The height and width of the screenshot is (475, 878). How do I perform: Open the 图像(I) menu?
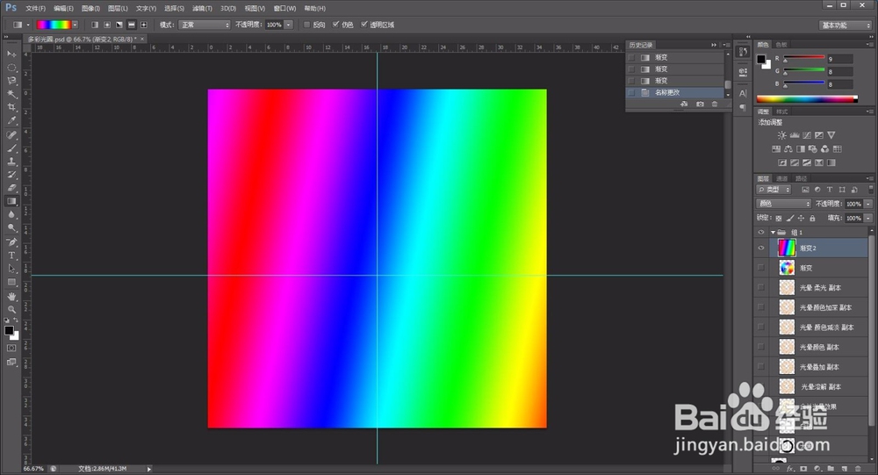click(x=90, y=9)
